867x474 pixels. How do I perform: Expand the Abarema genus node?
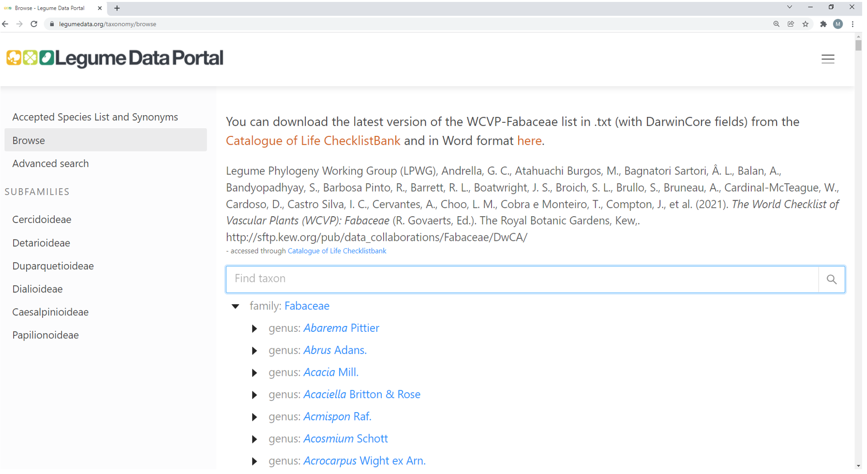(x=254, y=328)
